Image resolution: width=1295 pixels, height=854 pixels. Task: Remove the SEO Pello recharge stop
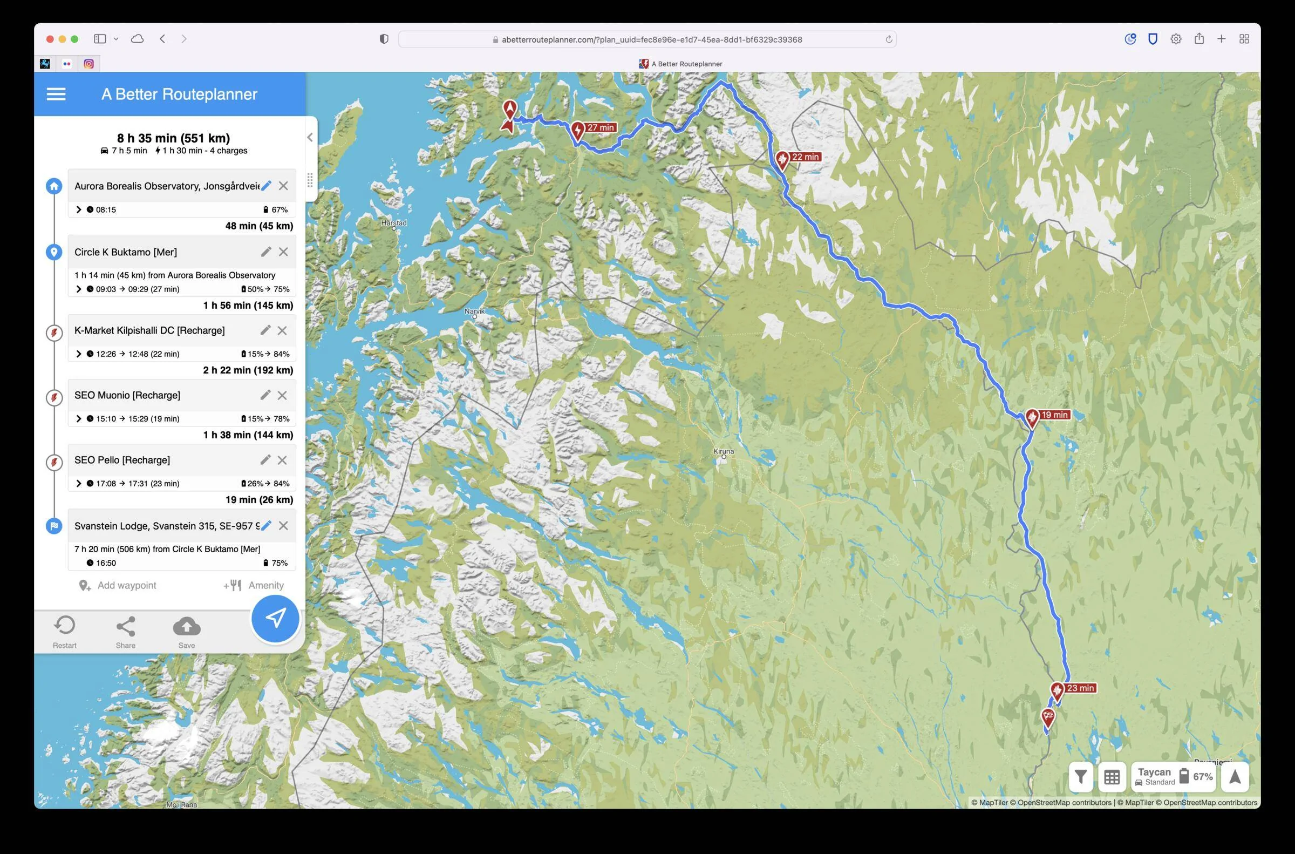tap(283, 460)
